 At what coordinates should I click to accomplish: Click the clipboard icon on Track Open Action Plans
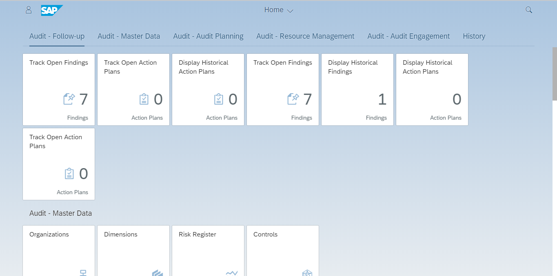point(144,99)
